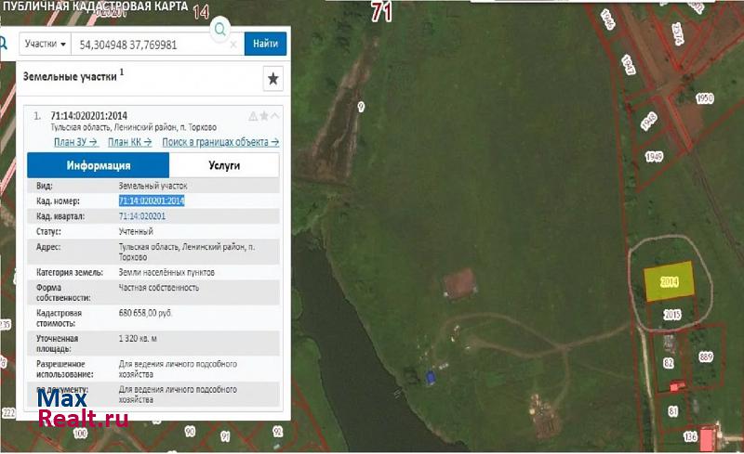Open the Участки search type dropdown
The image size is (744, 454).
tap(45, 44)
